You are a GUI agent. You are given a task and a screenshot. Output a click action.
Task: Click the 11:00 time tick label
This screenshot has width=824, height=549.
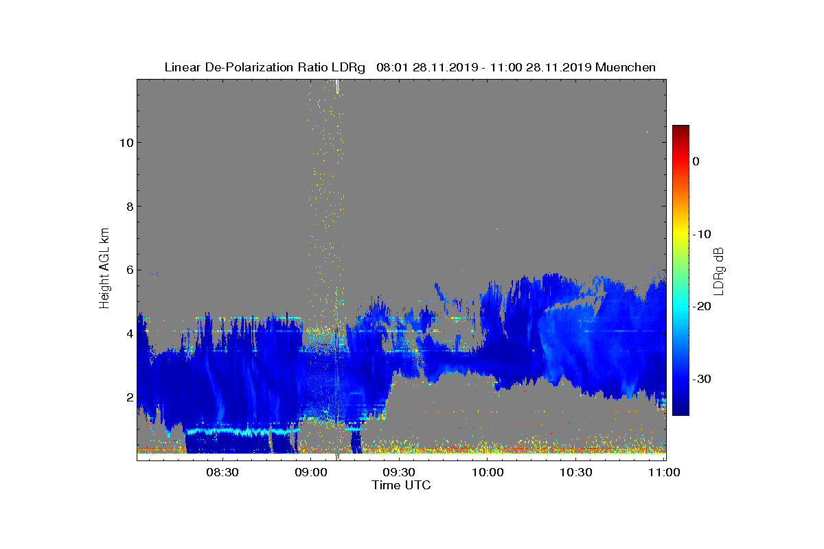pyautogui.click(x=664, y=472)
